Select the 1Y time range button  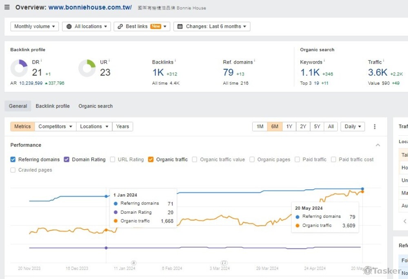289,126
